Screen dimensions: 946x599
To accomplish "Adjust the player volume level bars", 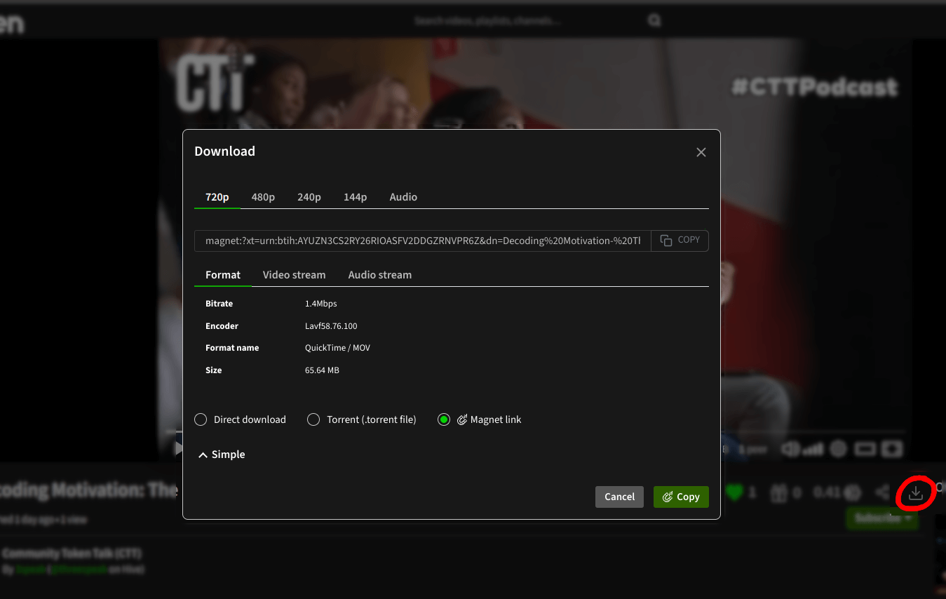I will coord(813,448).
